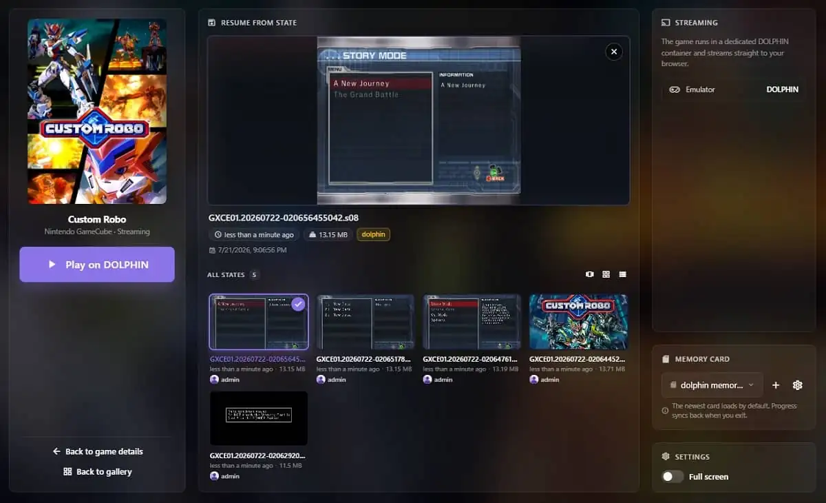Click the Custom Robo game title text
Image resolution: width=826 pixels, height=503 pixels.
click(97, 220)
